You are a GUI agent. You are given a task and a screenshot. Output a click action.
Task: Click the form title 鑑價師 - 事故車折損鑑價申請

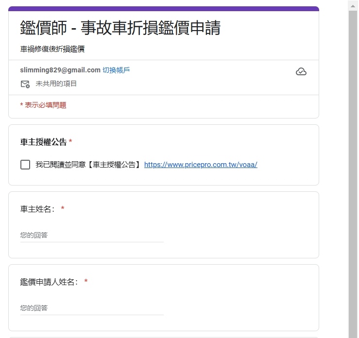pyautogui.click(x=120, y=28)
